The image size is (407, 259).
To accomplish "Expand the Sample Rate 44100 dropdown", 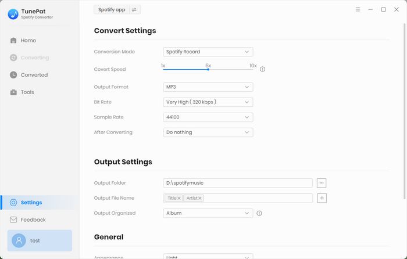I will (x=208, y=117).
